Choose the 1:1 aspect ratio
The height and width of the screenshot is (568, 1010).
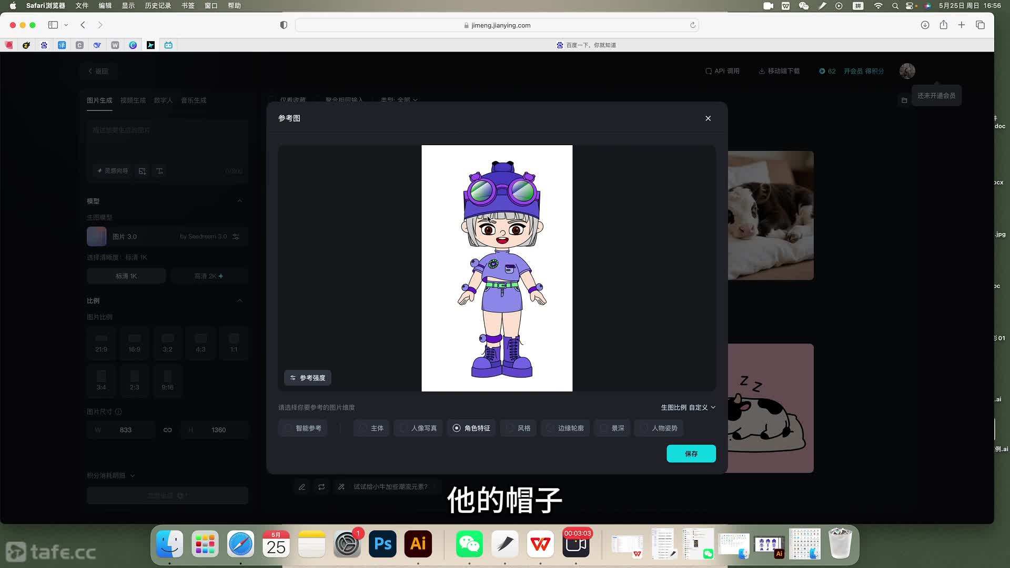click(x=234, y=343)
